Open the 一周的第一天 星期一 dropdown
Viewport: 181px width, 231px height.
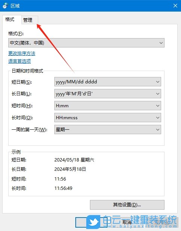point(108,129)
